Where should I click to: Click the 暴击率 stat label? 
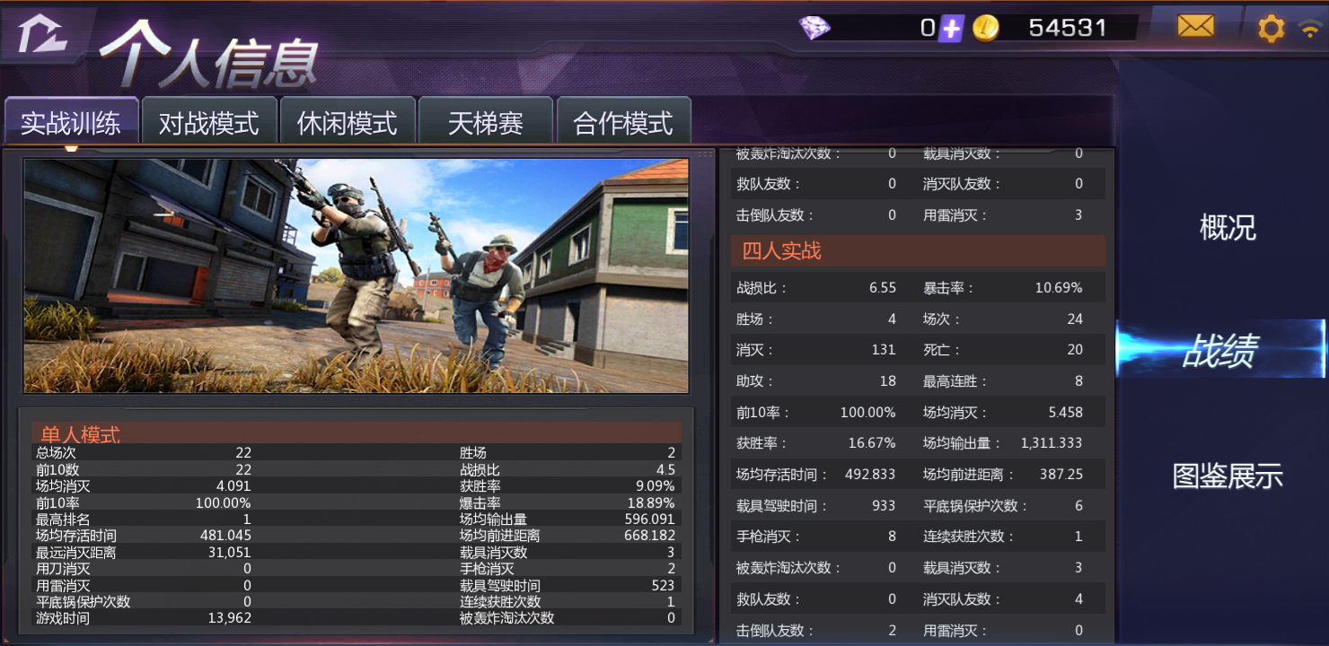(x=948, y=288)
